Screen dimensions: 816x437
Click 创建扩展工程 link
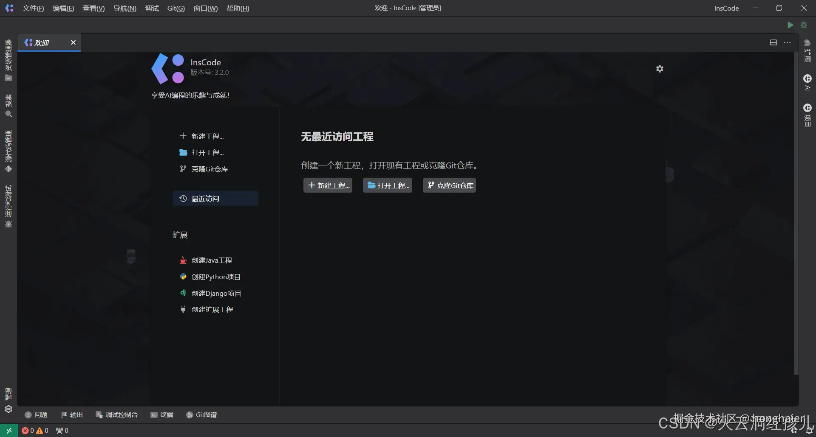(207, 310)
